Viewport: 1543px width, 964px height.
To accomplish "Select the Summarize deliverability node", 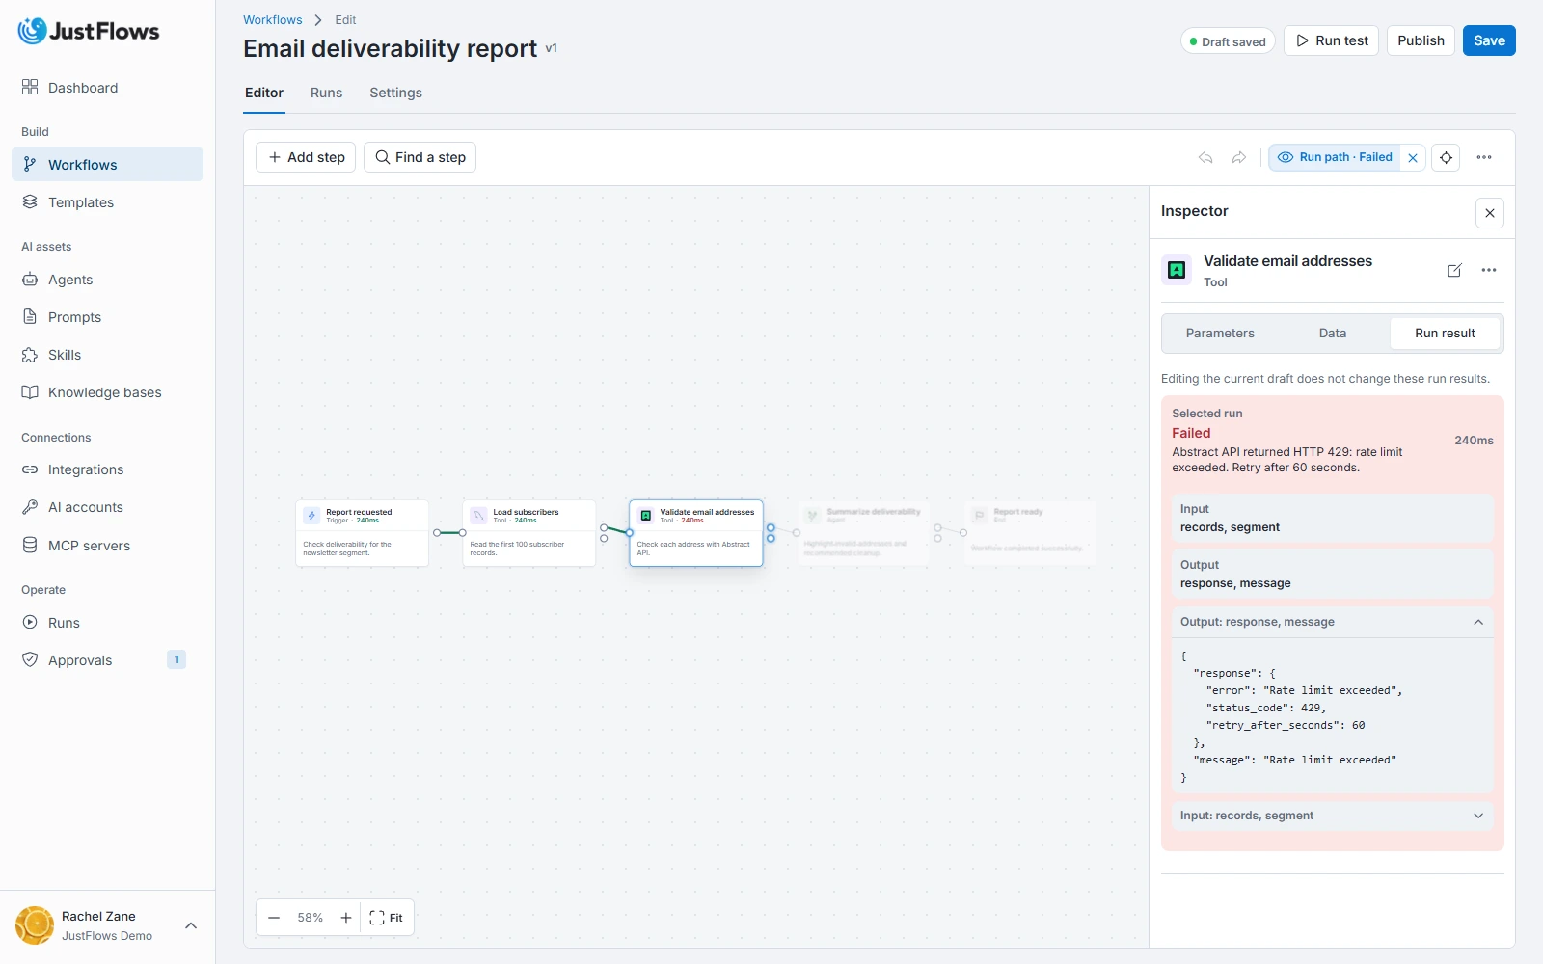I will coord(864,533).
